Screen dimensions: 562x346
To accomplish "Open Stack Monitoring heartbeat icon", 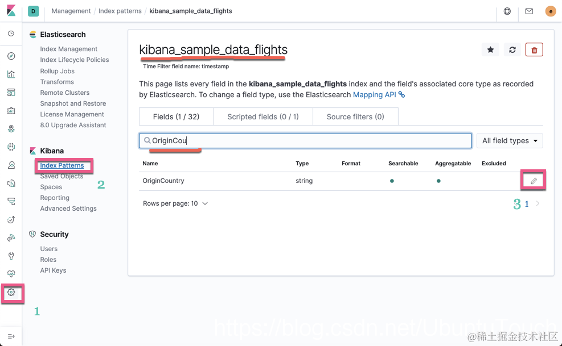I will click(x=11, y=274).
